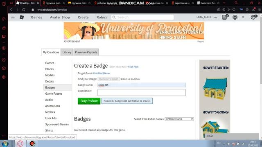Image resolution: width=262 pixels, height=147 pixels.
Task: Open downloads icon in browser toolbar
Action: click(253, 9)
